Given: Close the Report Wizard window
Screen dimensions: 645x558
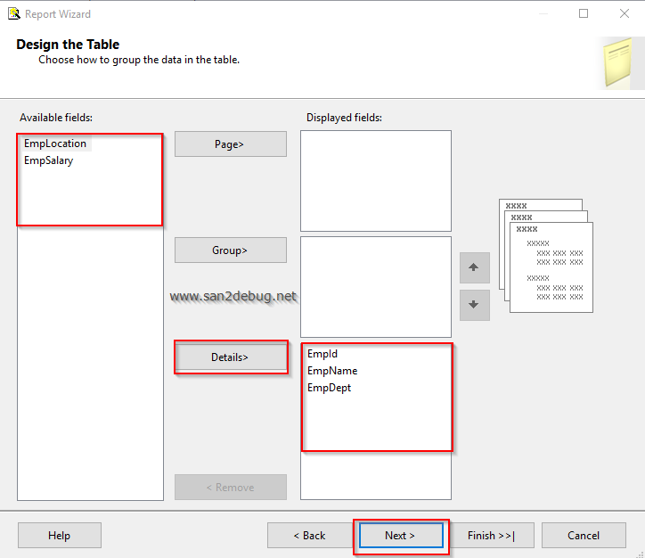Looking at the screenshot, I should 624,13.
